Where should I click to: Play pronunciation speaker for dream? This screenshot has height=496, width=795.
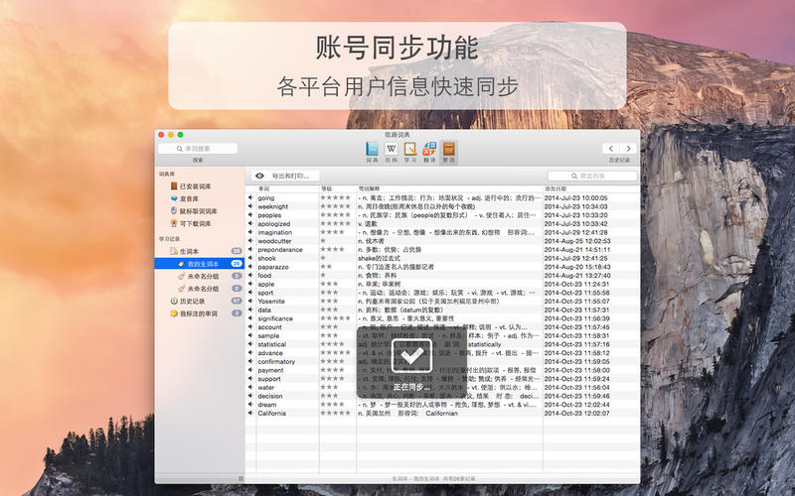pyautogui.click(x=250, y=405)
